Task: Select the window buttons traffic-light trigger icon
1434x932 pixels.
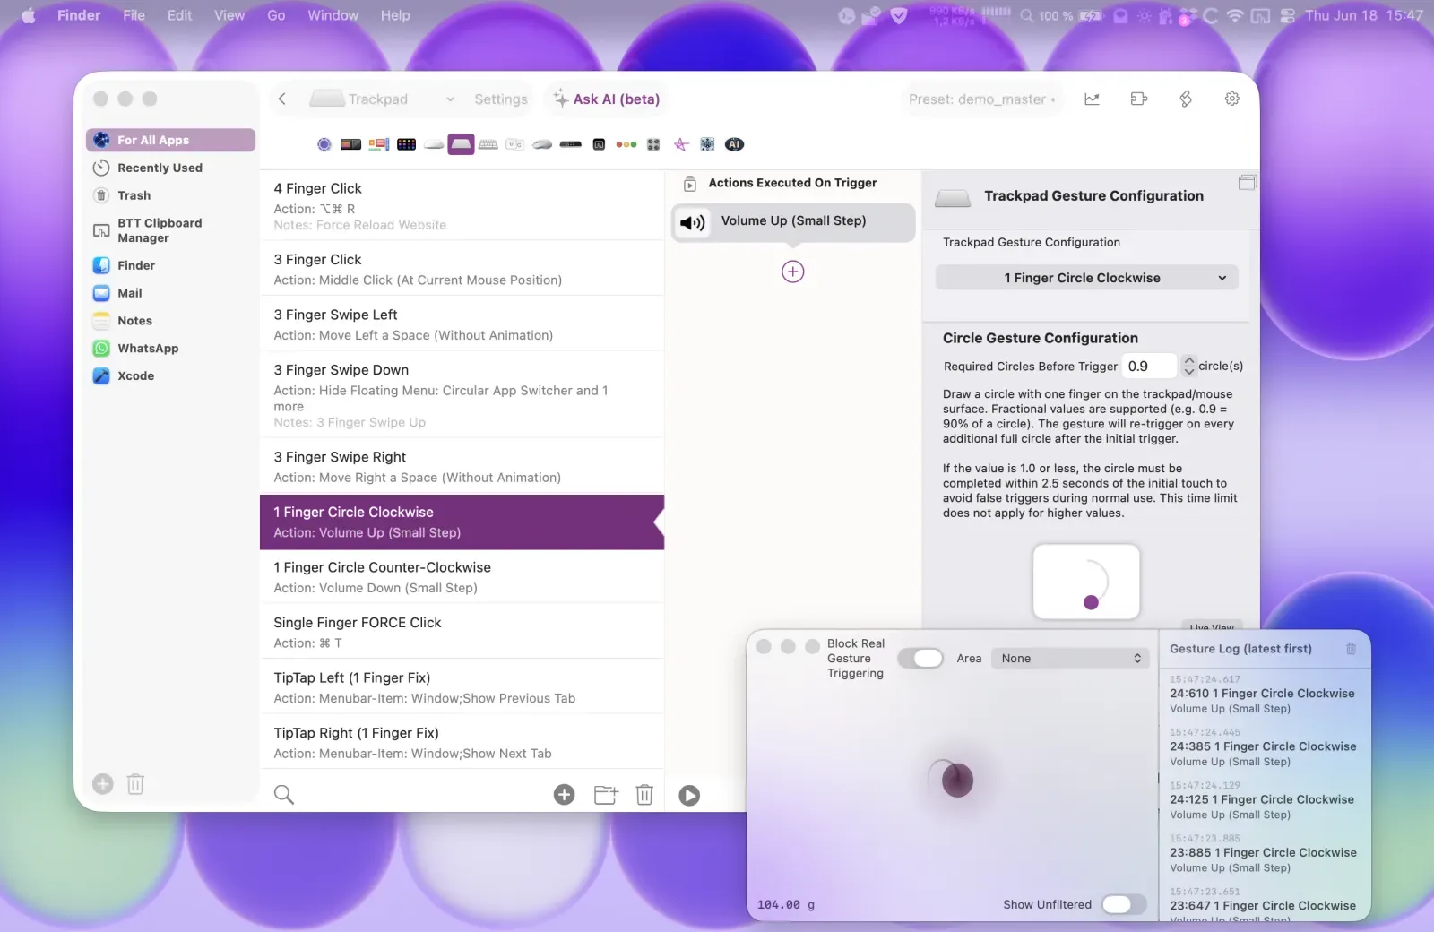Action: pos(626,144)
